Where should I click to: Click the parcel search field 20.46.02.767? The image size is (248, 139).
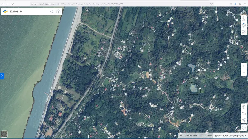click(28, 12)
